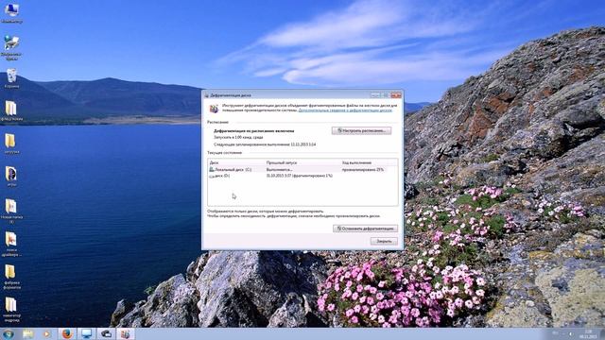Image resolution: width=605 pixels, height=340 pixels.
Task: Click the Локальный диск (C:) drive icon
Action: point(212,169)
